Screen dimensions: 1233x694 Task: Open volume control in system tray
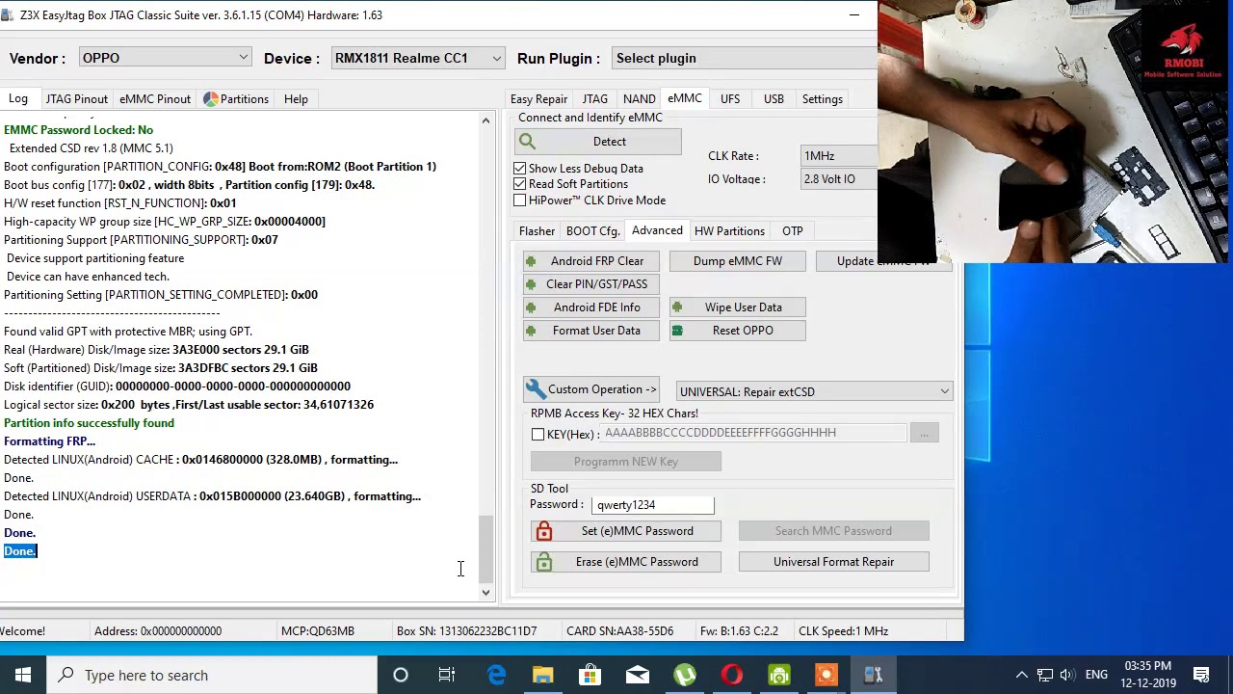click(1066, 675)
